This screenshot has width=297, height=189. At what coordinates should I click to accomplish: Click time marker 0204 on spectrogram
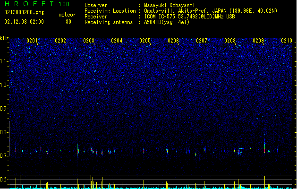pos(117,41)
